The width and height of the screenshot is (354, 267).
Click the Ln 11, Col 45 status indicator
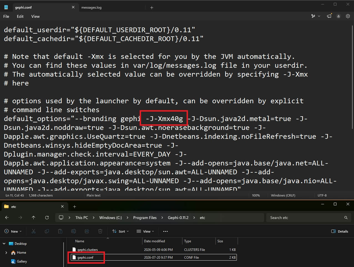[15, 195]
